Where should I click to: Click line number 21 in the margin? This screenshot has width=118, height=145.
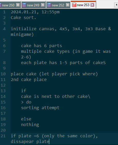tap(3, 136)
